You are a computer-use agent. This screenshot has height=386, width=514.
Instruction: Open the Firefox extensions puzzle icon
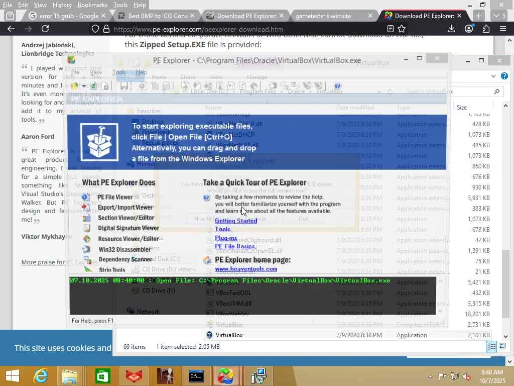pyautogui.click(x=486, y=29)
